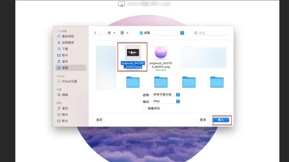Select 下载 in the sidebar
The image size is (289, 162).
[x=70, y=49]
